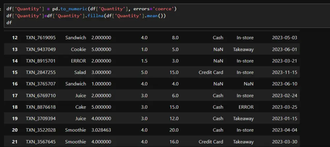Click the date 2023-04-04
This screenshot has width=330, height=147.
point(284,130)
